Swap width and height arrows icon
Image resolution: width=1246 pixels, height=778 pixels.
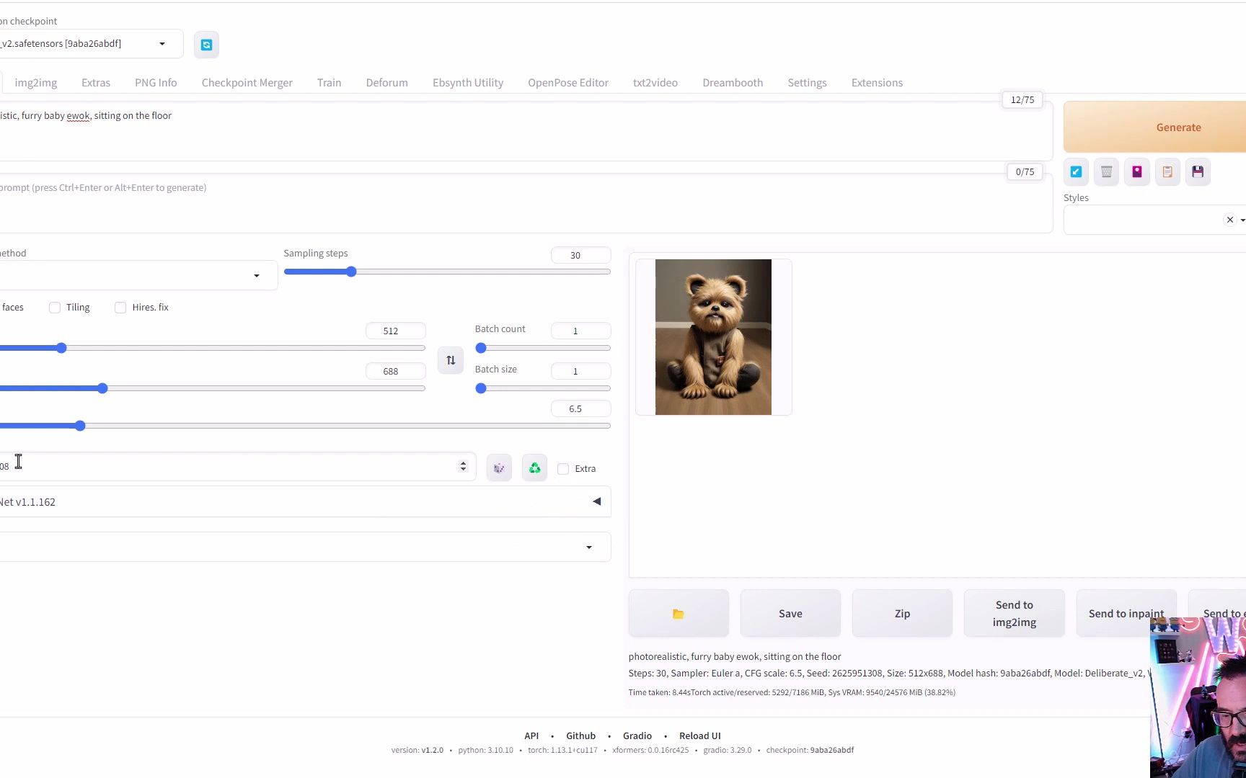[451, 360]
